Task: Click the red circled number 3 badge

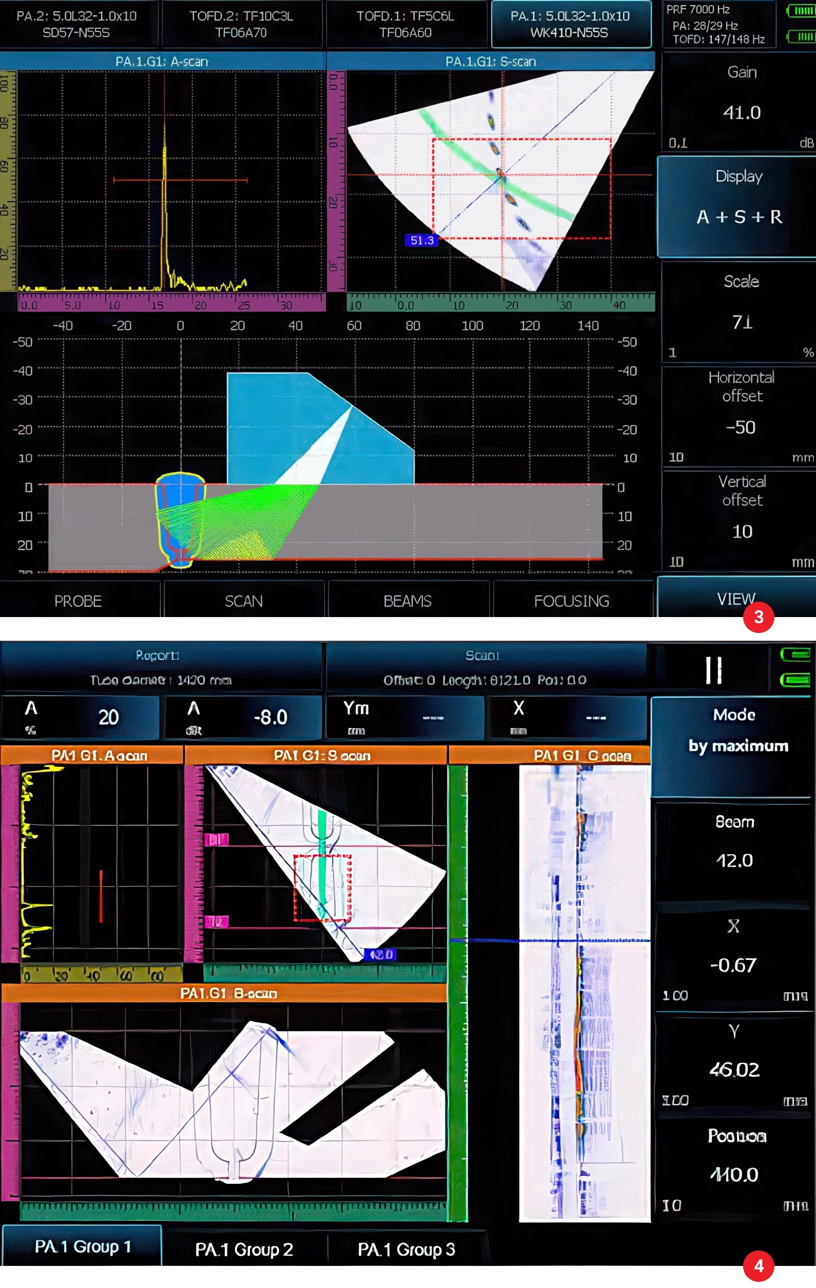Action: pyautogui.click(x=758, y=617)
